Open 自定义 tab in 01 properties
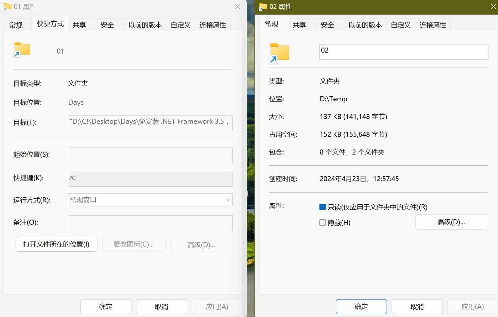The width and height of the screenshot is (498, 317). click(x=180, y=25)
